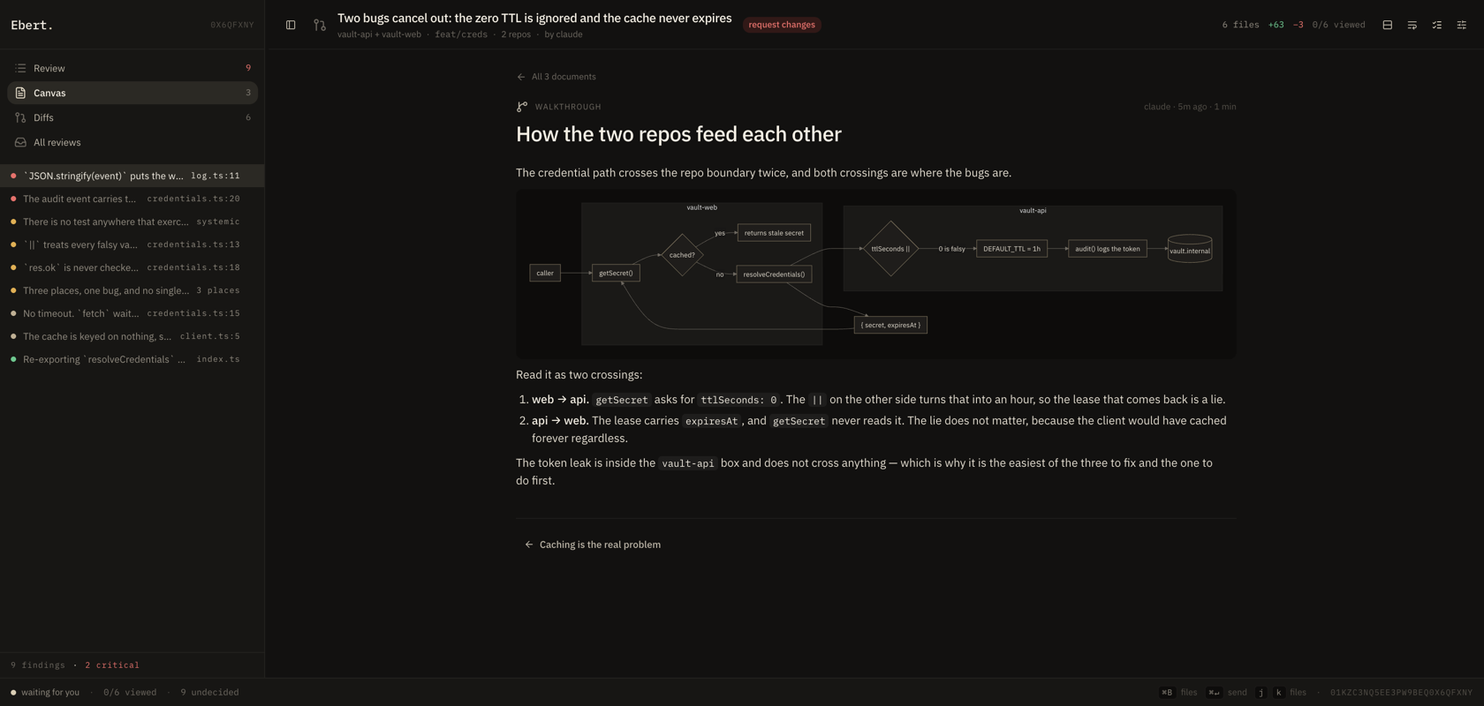Open the JSON.stringify(event) finding at log.ts:11

click(x=132, y=176)
